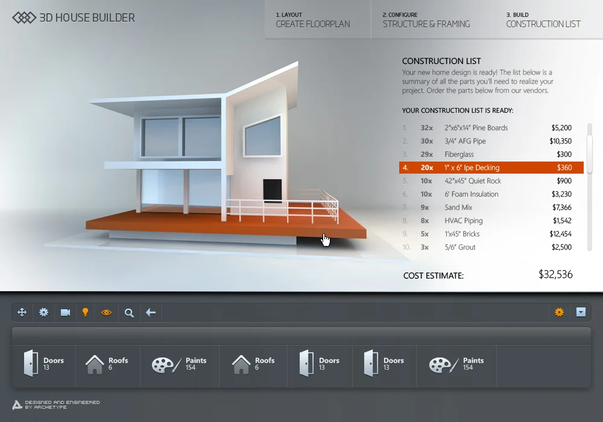Click the 3D House Builder logo
Viewport: 603px width, 422px height.
(72, 18)
